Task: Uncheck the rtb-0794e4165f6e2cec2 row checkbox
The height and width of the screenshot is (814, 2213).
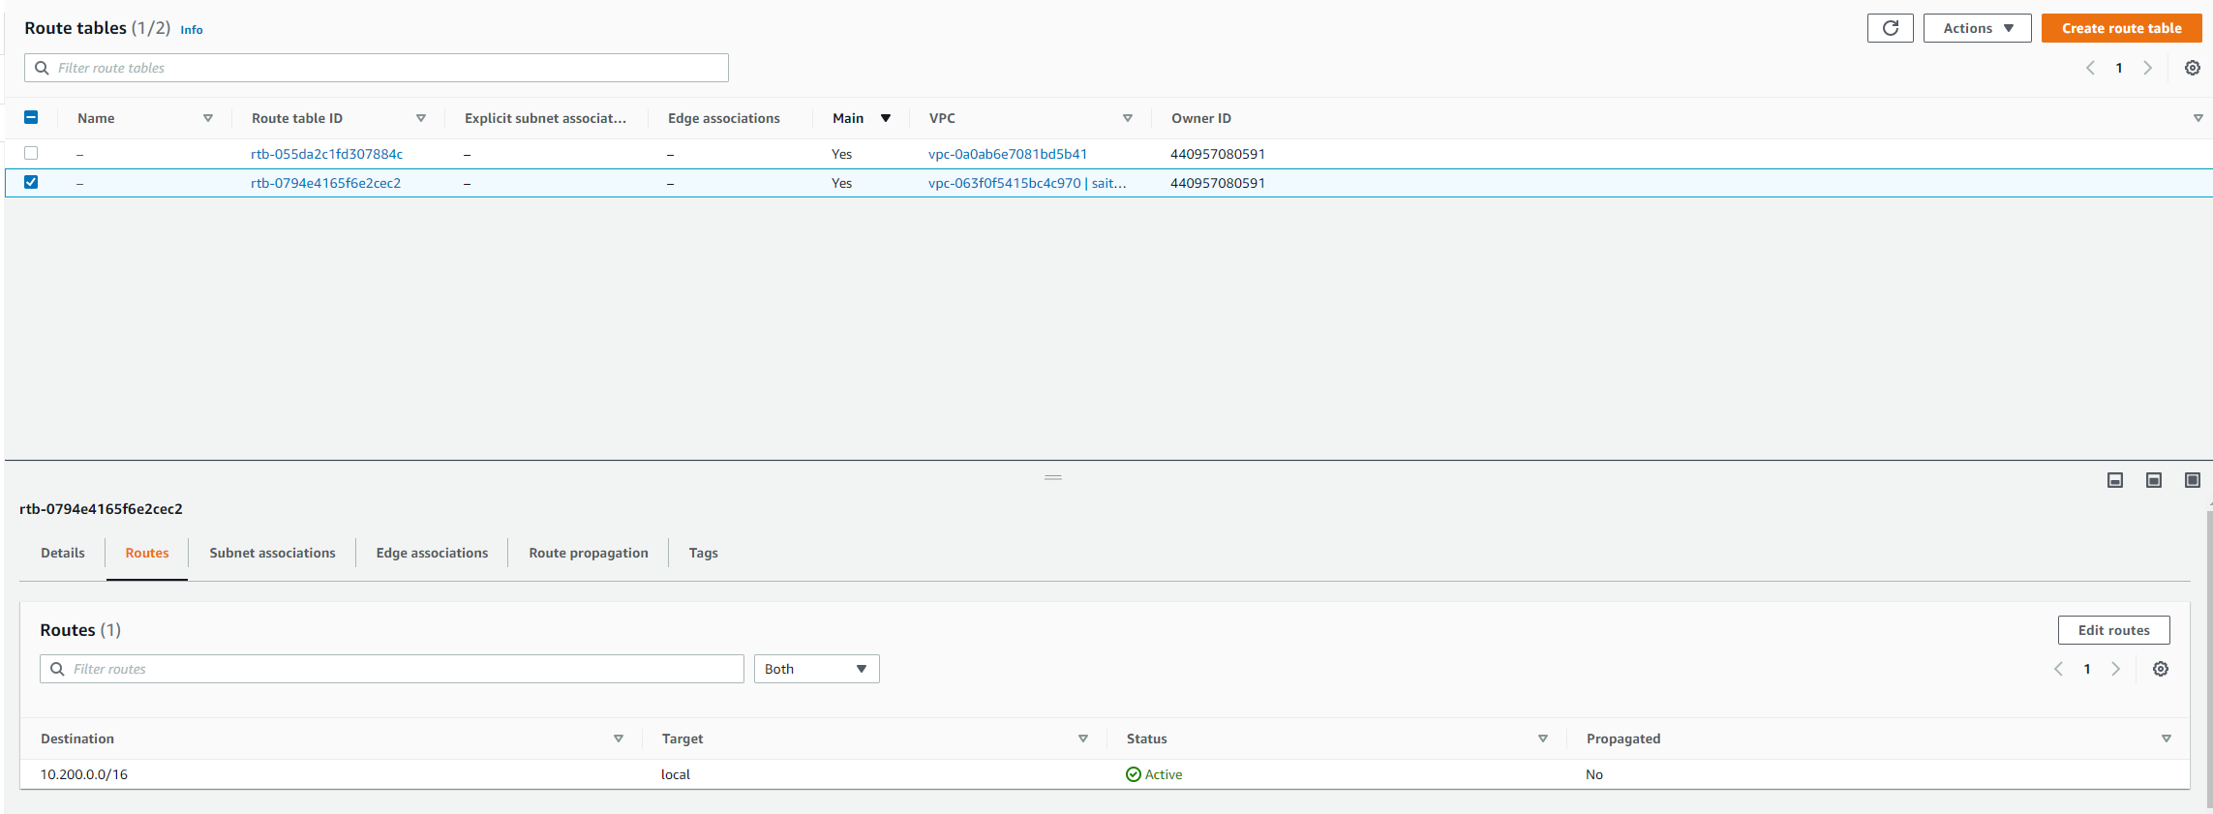Action: [31, 182]
